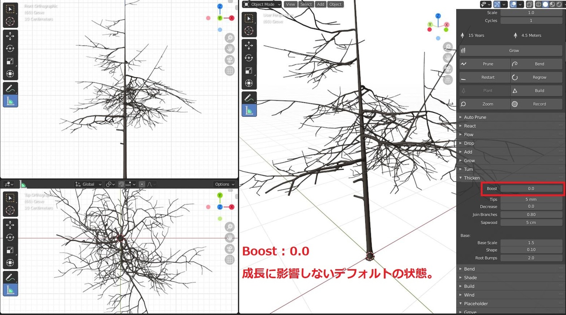Click the pan hand icon in front viewport
This screenshot has height=315, width=566.
230,49
